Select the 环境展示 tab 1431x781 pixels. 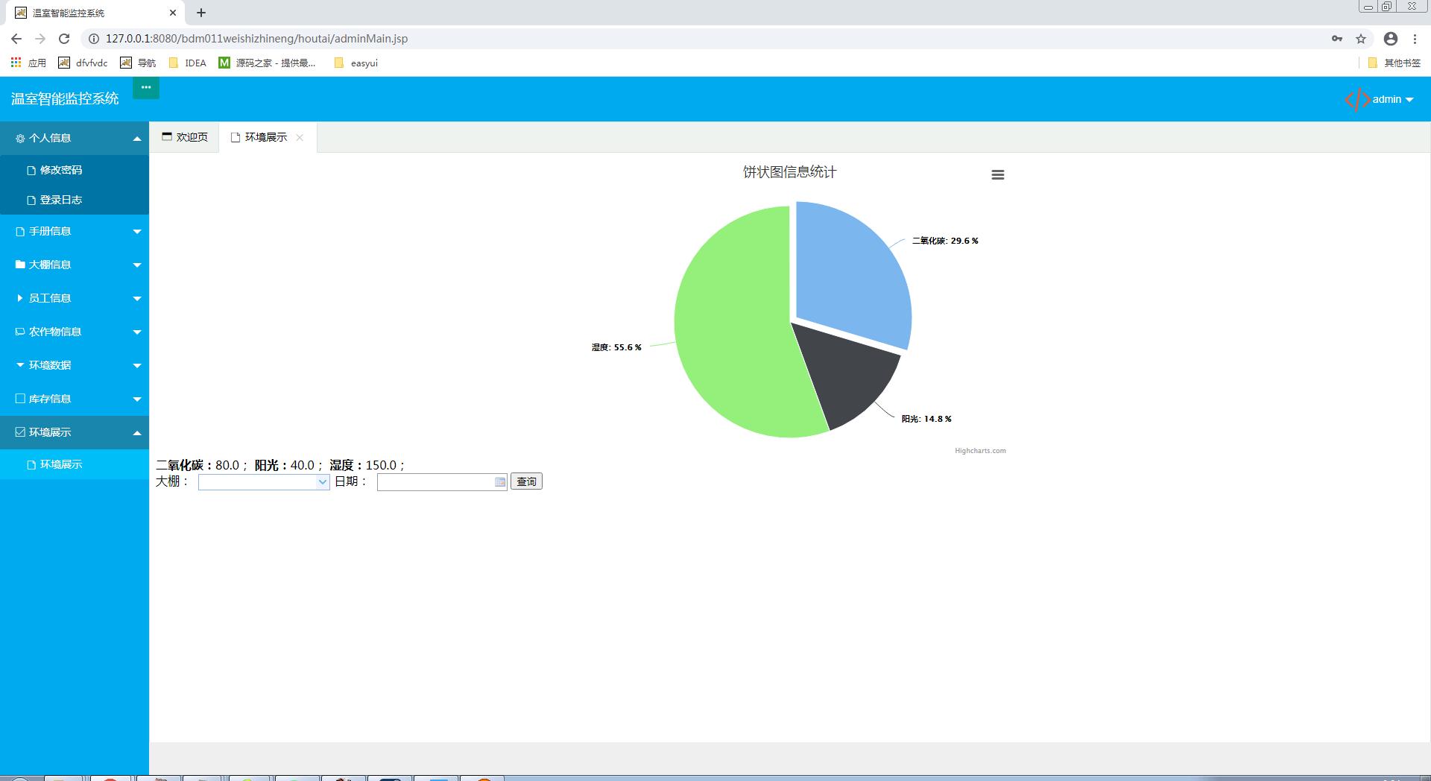coord(265,137)
